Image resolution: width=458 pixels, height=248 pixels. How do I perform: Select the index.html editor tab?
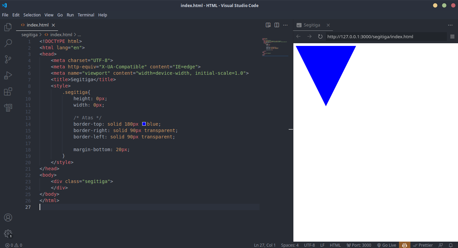[38, 25]
